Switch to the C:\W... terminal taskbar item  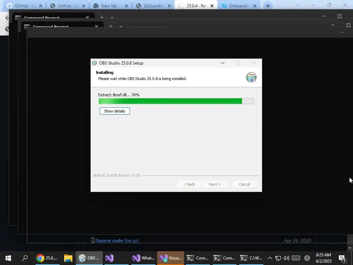click(x=251, y=258)
